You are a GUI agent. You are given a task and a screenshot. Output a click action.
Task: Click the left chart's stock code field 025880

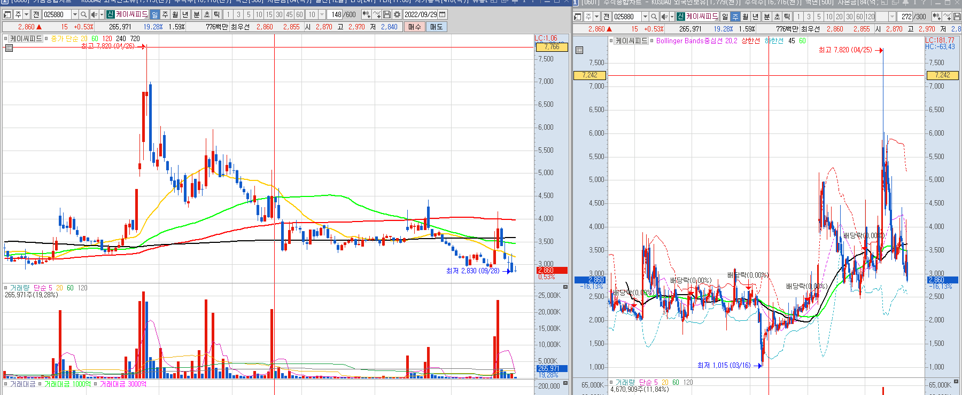click(x=57, y=14)
